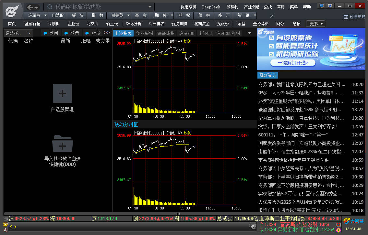Click the import folder icon for 导入其他软件自选

pyautogui.click(x=63, y=144)
